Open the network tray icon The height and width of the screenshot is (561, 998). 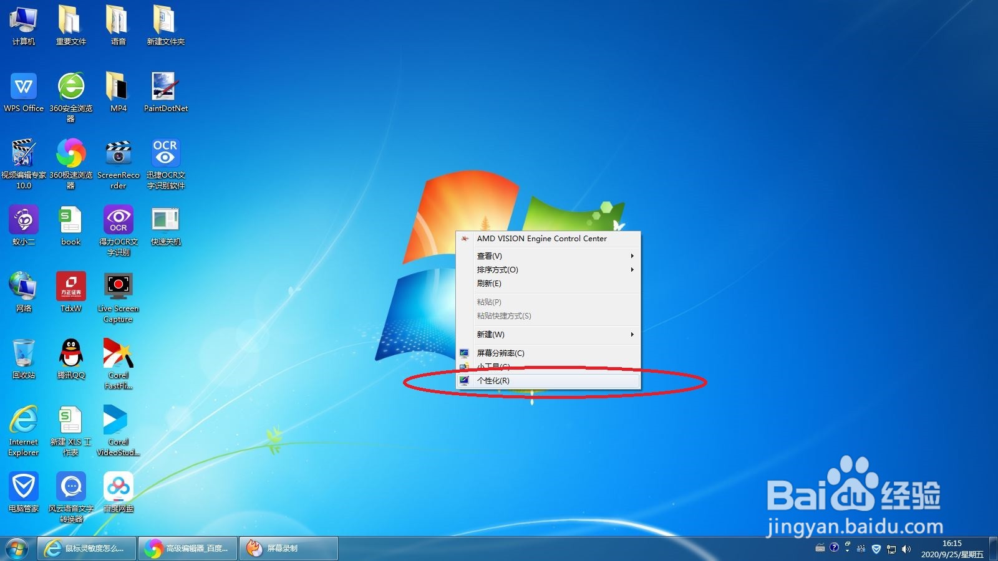pyautogui.click(x=891, y=549)
